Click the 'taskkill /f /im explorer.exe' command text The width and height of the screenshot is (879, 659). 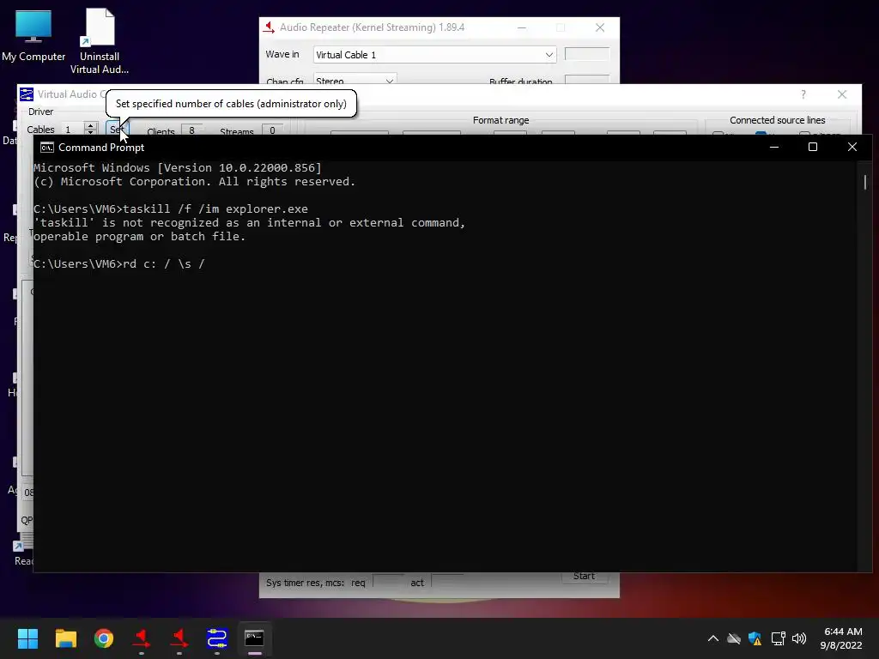click(x=215, y=209)
